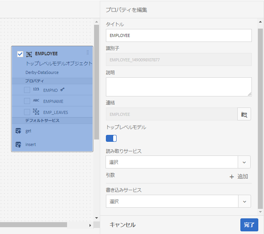Click the properties panel scroll down arrow
This screenshot has width=264, height=234.
pos(260,212)
